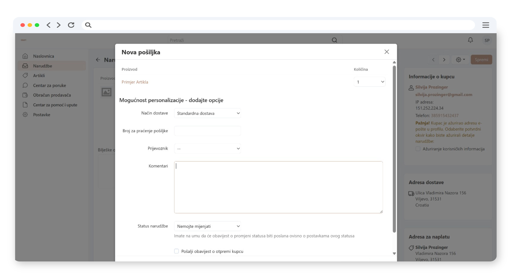Expand the Prijevoznik dropdown

(207, 149)
